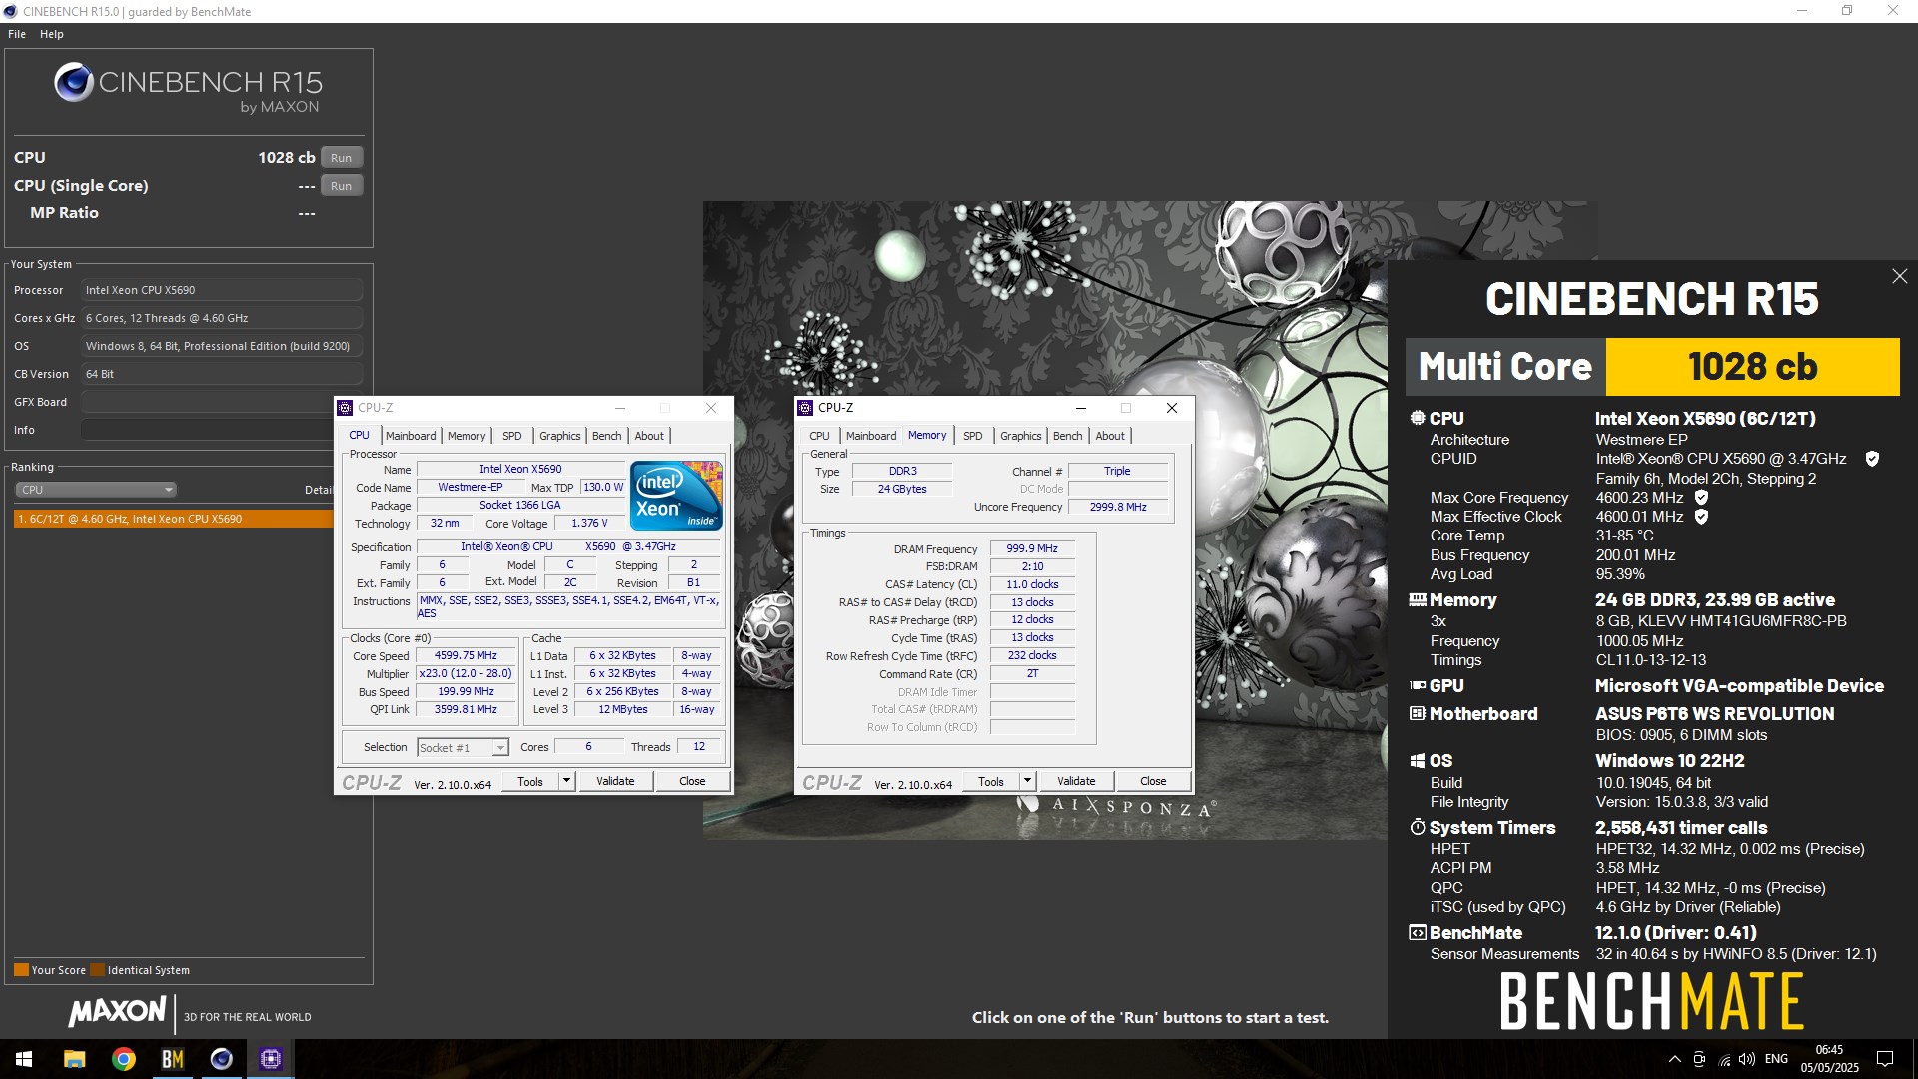Open Windows Start menu
Viewport: 1918px width, 1079px height.
(24, 1059)
